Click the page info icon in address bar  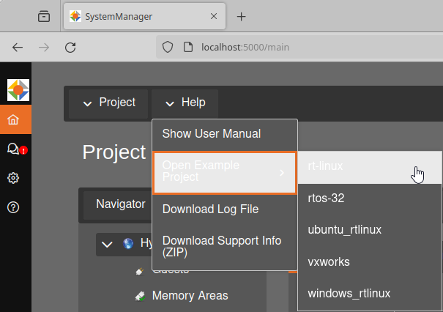click(x=188, y=47)
